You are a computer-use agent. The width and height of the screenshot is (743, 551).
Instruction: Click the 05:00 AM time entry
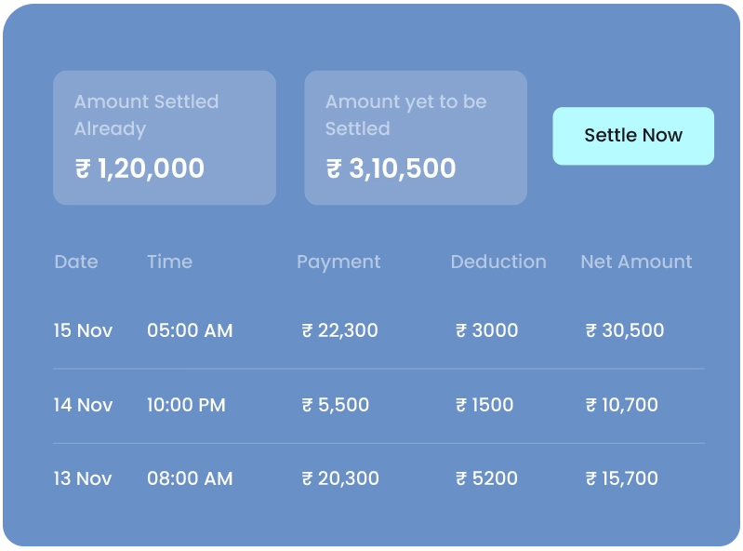point(190,330)
